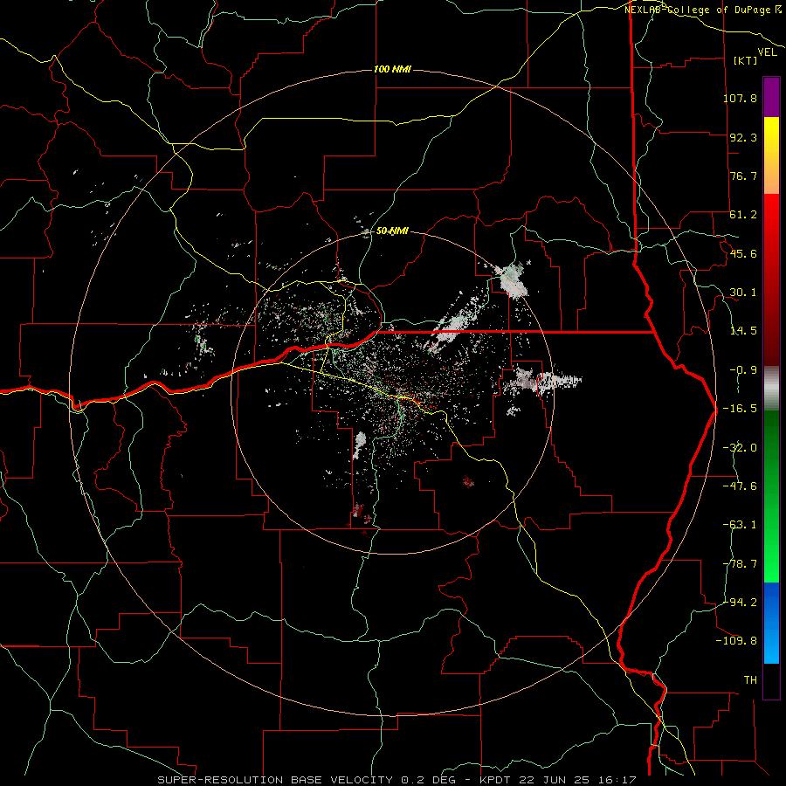Click the 100 NMI range ring label

coord(392,69)
